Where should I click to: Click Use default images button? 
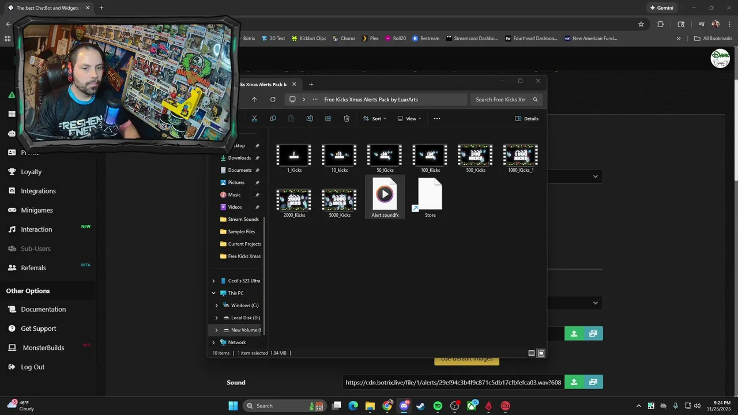(466, 359)
